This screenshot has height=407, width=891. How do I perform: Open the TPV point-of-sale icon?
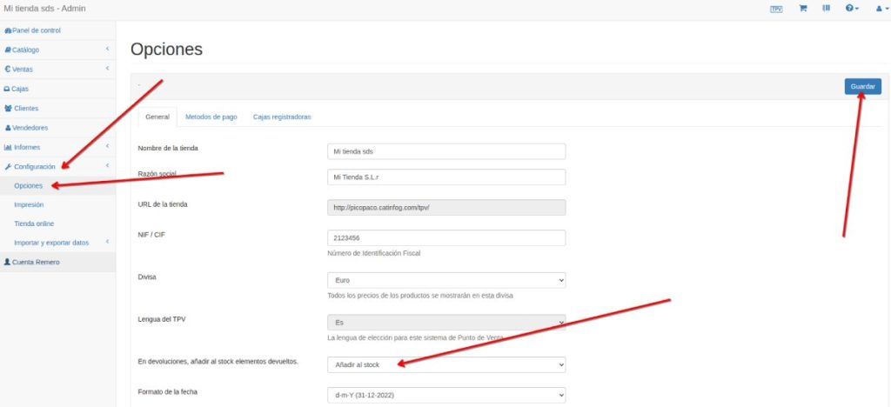point(776,9)
